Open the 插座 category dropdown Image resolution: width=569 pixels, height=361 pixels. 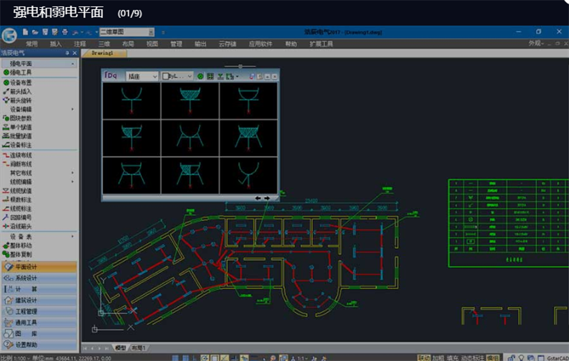click(142, 76)
